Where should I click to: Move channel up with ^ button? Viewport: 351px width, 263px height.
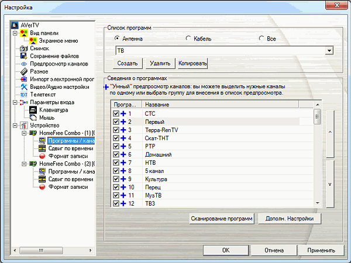click(x=330, y=133)
